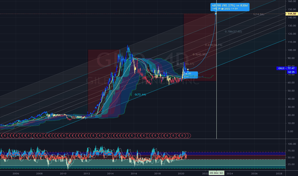298x176 pixels.
Task: Select the 0.5(43.55) Fibonacci level label
Action: [x=200, y=54]
